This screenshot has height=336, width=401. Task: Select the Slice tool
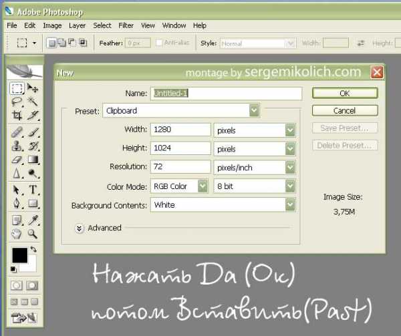pos(33,116)
